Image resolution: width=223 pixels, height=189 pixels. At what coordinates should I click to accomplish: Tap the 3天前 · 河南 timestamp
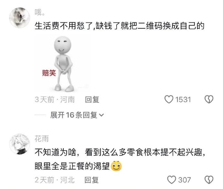(x=55, y=100)
